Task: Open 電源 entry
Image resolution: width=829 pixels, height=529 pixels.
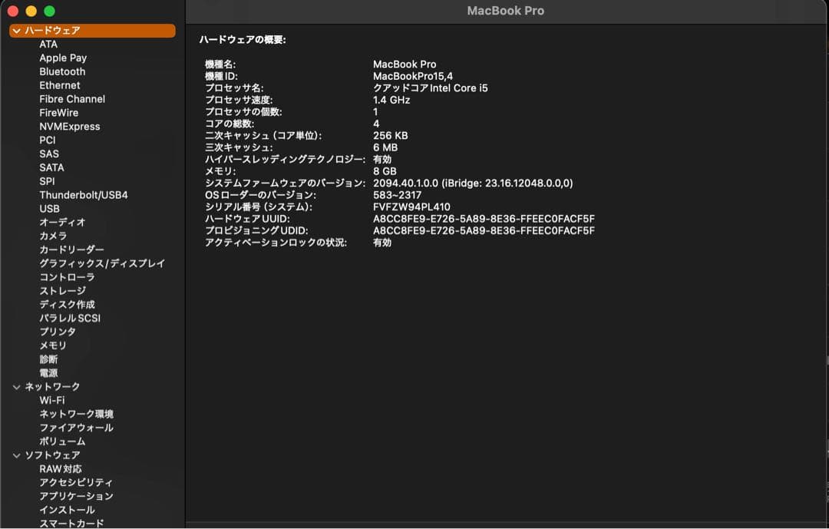Action: [48, 373]
